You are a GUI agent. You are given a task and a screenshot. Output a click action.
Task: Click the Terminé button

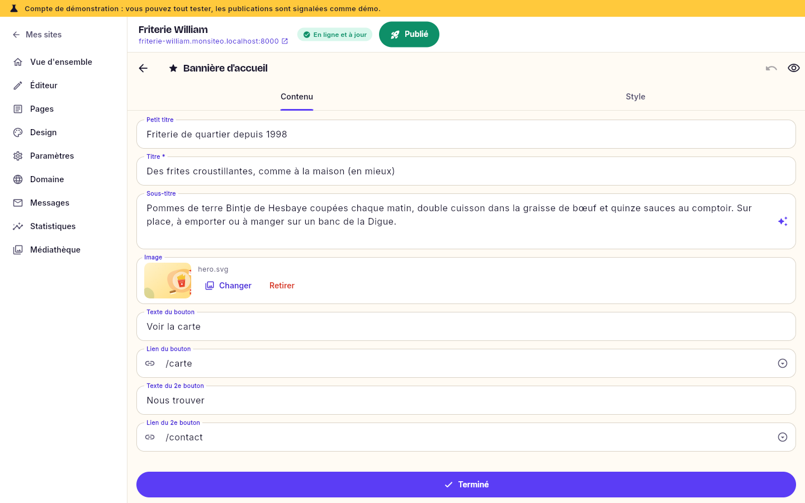coord(466,485)
